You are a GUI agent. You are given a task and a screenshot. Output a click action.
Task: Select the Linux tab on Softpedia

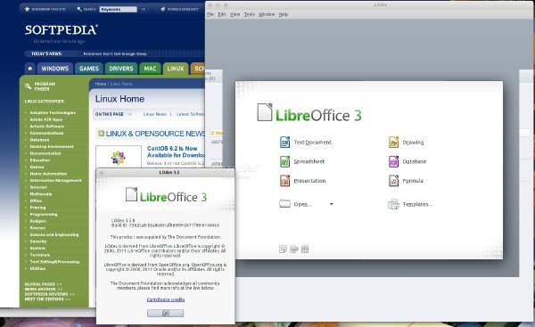coord(176,69)
